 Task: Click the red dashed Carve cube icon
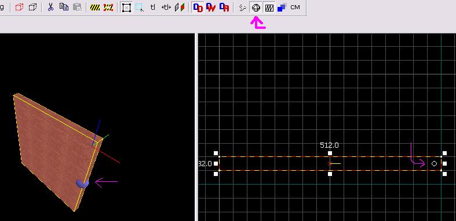point(19,8)
